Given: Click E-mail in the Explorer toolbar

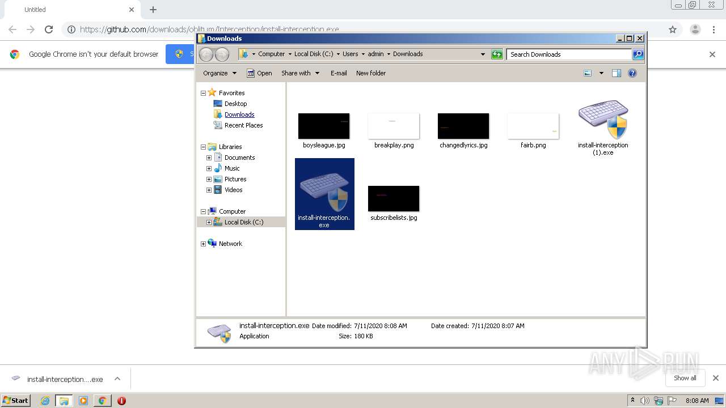Looking at the screenshot, I should click(x=339, y=73).
